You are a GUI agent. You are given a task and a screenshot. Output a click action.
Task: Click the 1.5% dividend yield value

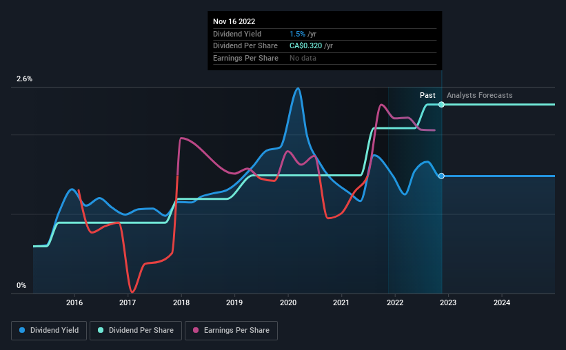coord(297,34)
